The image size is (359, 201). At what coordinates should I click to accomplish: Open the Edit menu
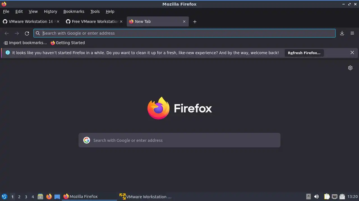tap(19, 11)
